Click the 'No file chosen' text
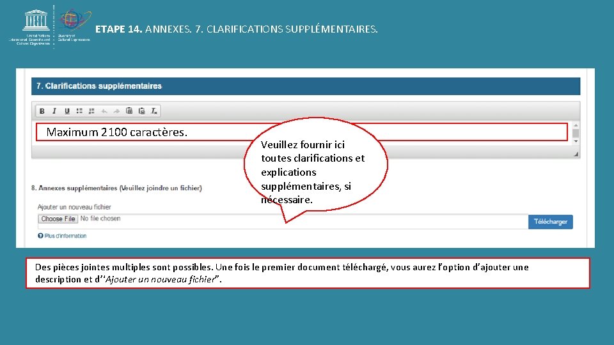The height and width of the screenshot is (345, 614). coord(100,218)
